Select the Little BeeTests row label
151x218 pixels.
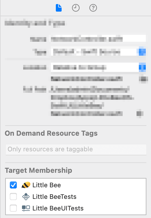(54, 197)
